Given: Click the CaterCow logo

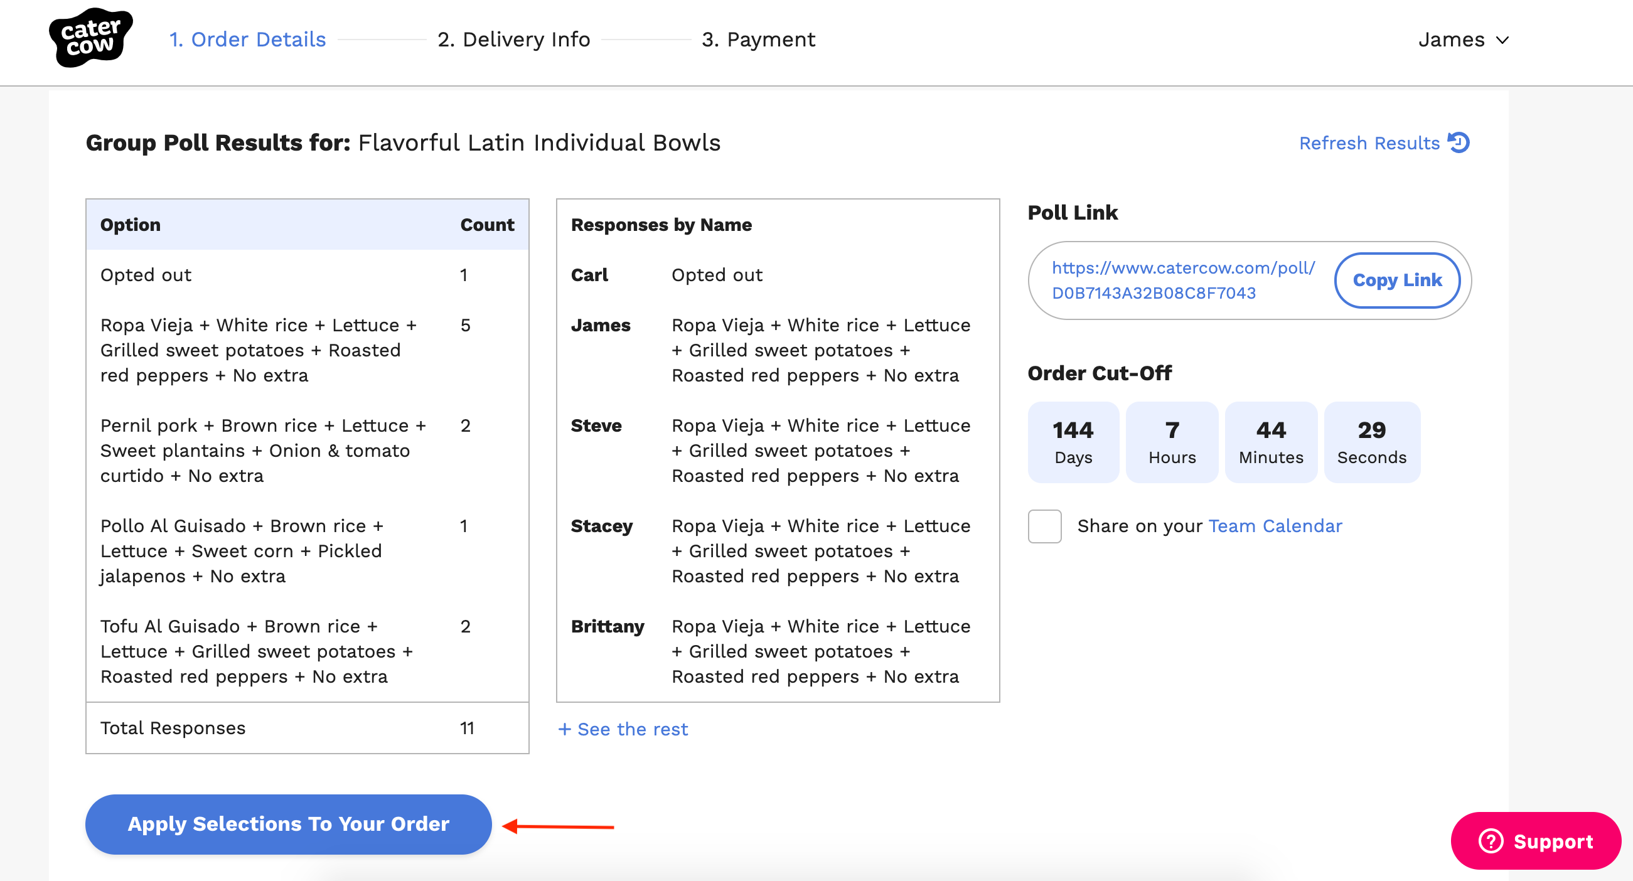Looking at the screenshot, I should point(90,38).
